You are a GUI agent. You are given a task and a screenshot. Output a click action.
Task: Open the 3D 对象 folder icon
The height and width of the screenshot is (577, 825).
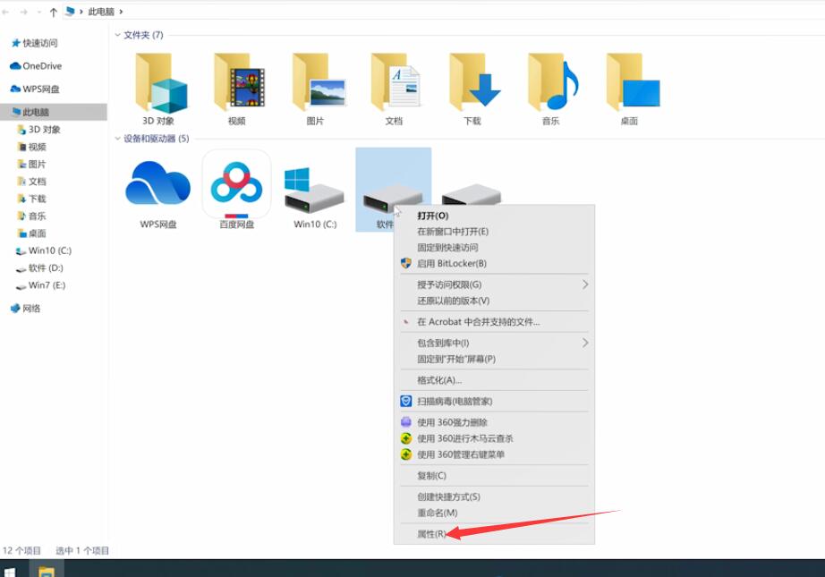click(160, 83)
